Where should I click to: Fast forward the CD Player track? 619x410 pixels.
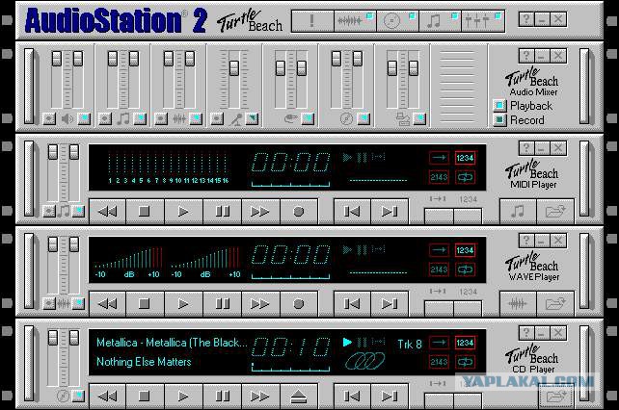(x=260, y=397)
